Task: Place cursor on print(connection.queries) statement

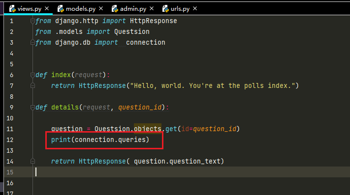Action: pos(100,140)
